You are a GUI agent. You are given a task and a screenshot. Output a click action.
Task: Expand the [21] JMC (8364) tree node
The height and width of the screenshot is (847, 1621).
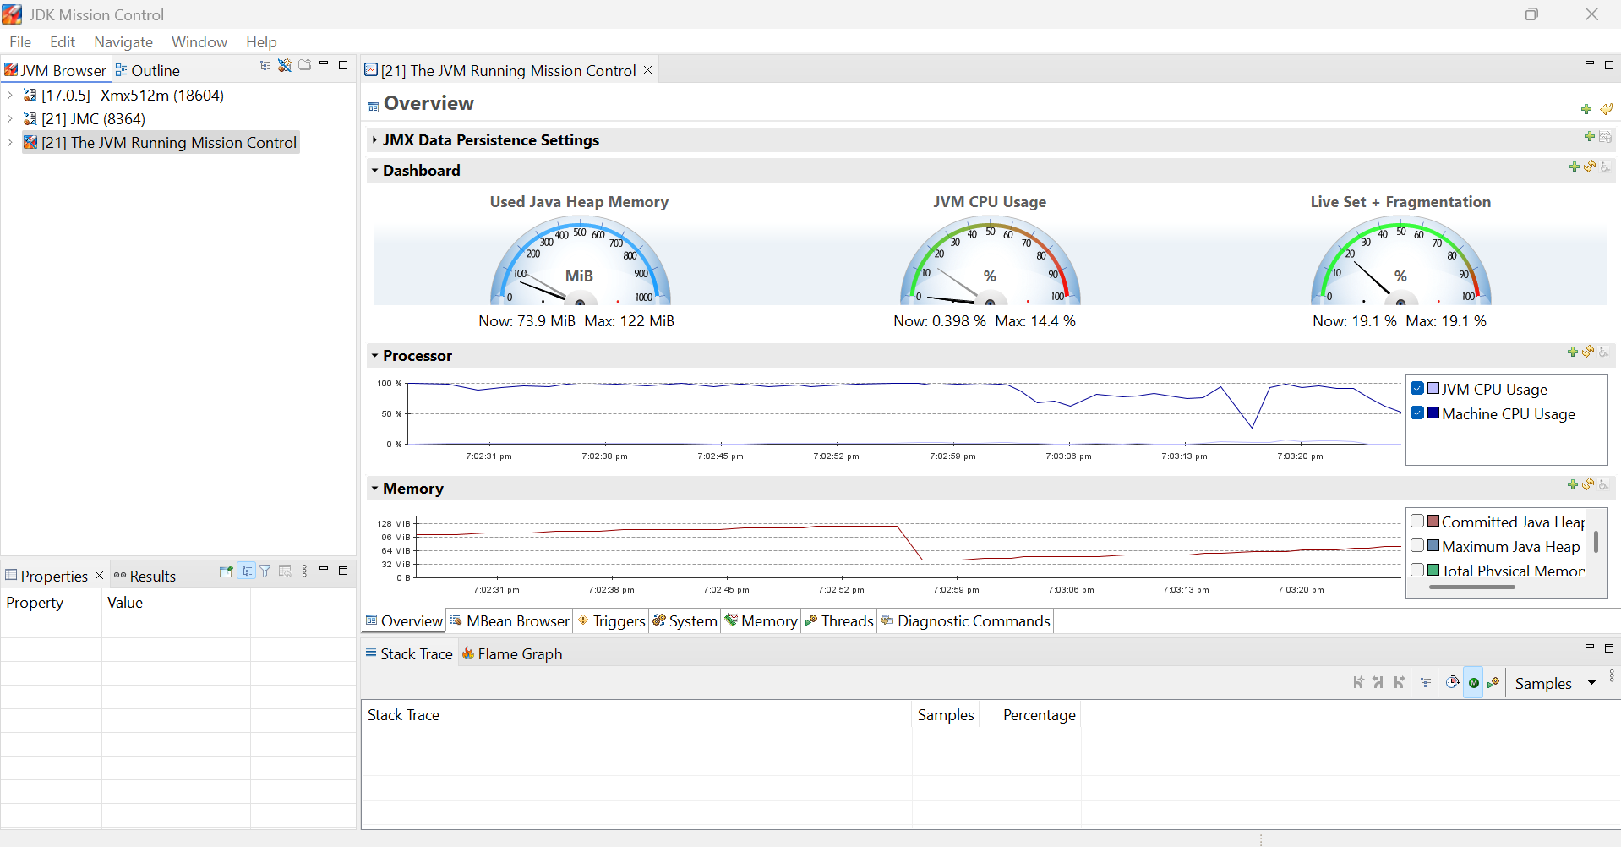(10, 119)
